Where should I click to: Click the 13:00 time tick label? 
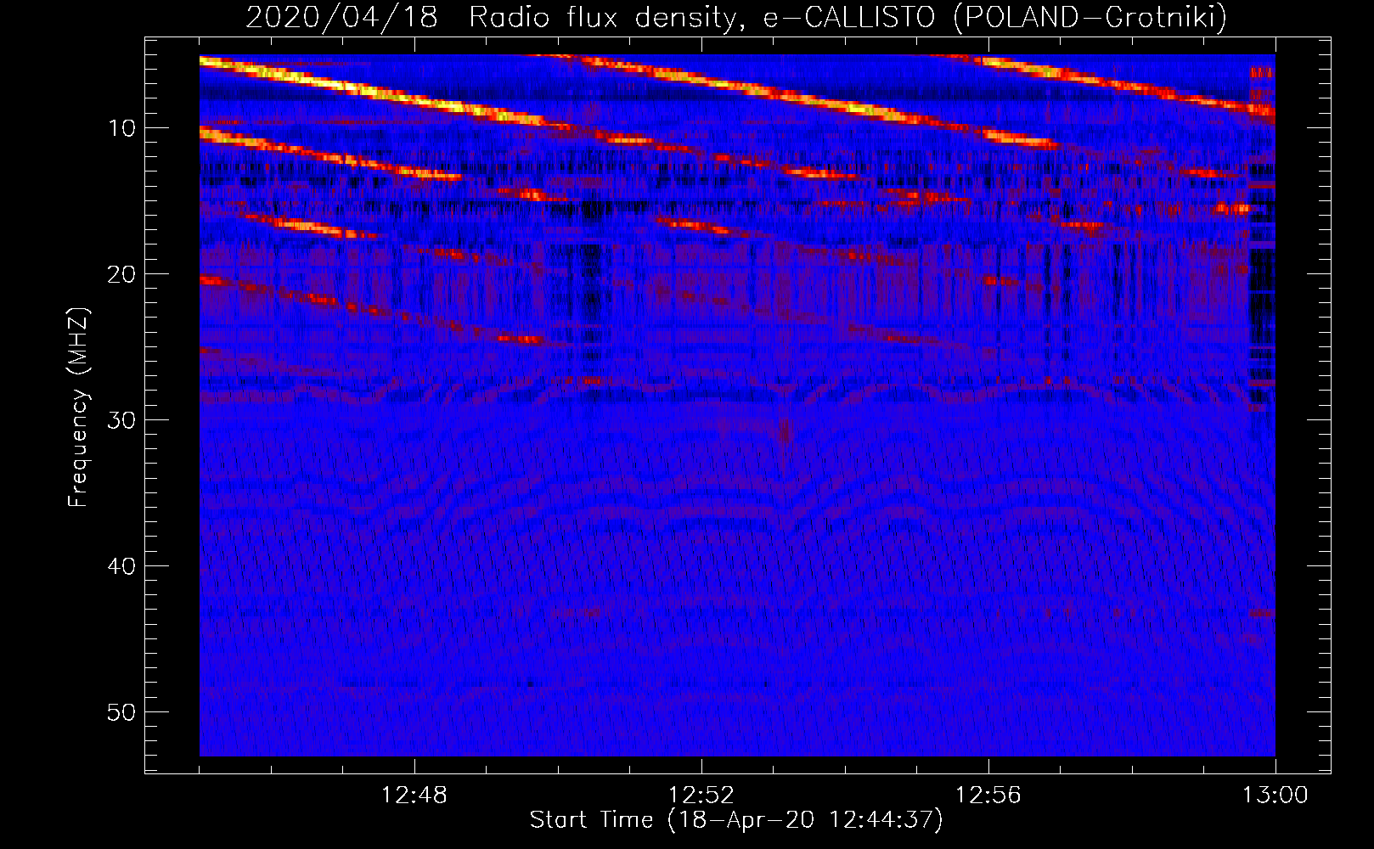(1275, 796)
